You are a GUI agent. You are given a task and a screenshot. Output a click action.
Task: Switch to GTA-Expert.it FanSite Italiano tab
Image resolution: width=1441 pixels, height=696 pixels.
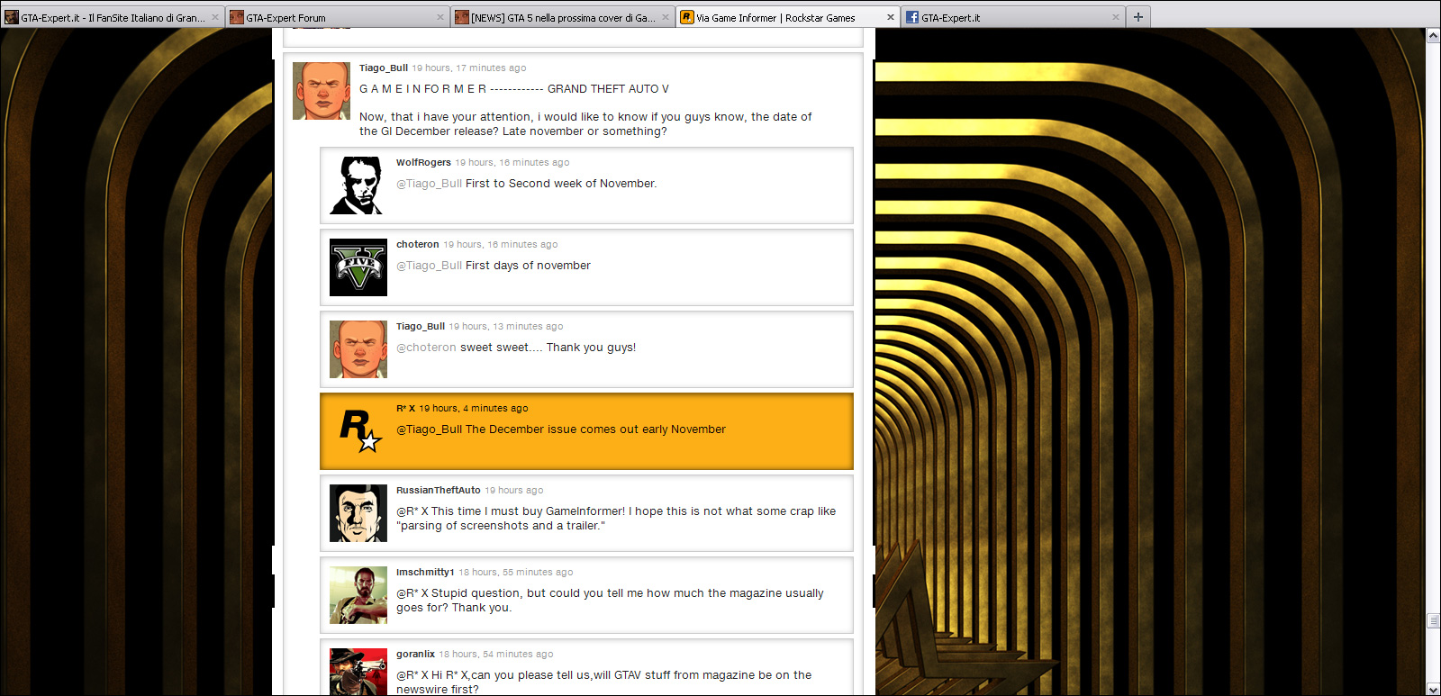pyautogui.click(x=113, y=17)
